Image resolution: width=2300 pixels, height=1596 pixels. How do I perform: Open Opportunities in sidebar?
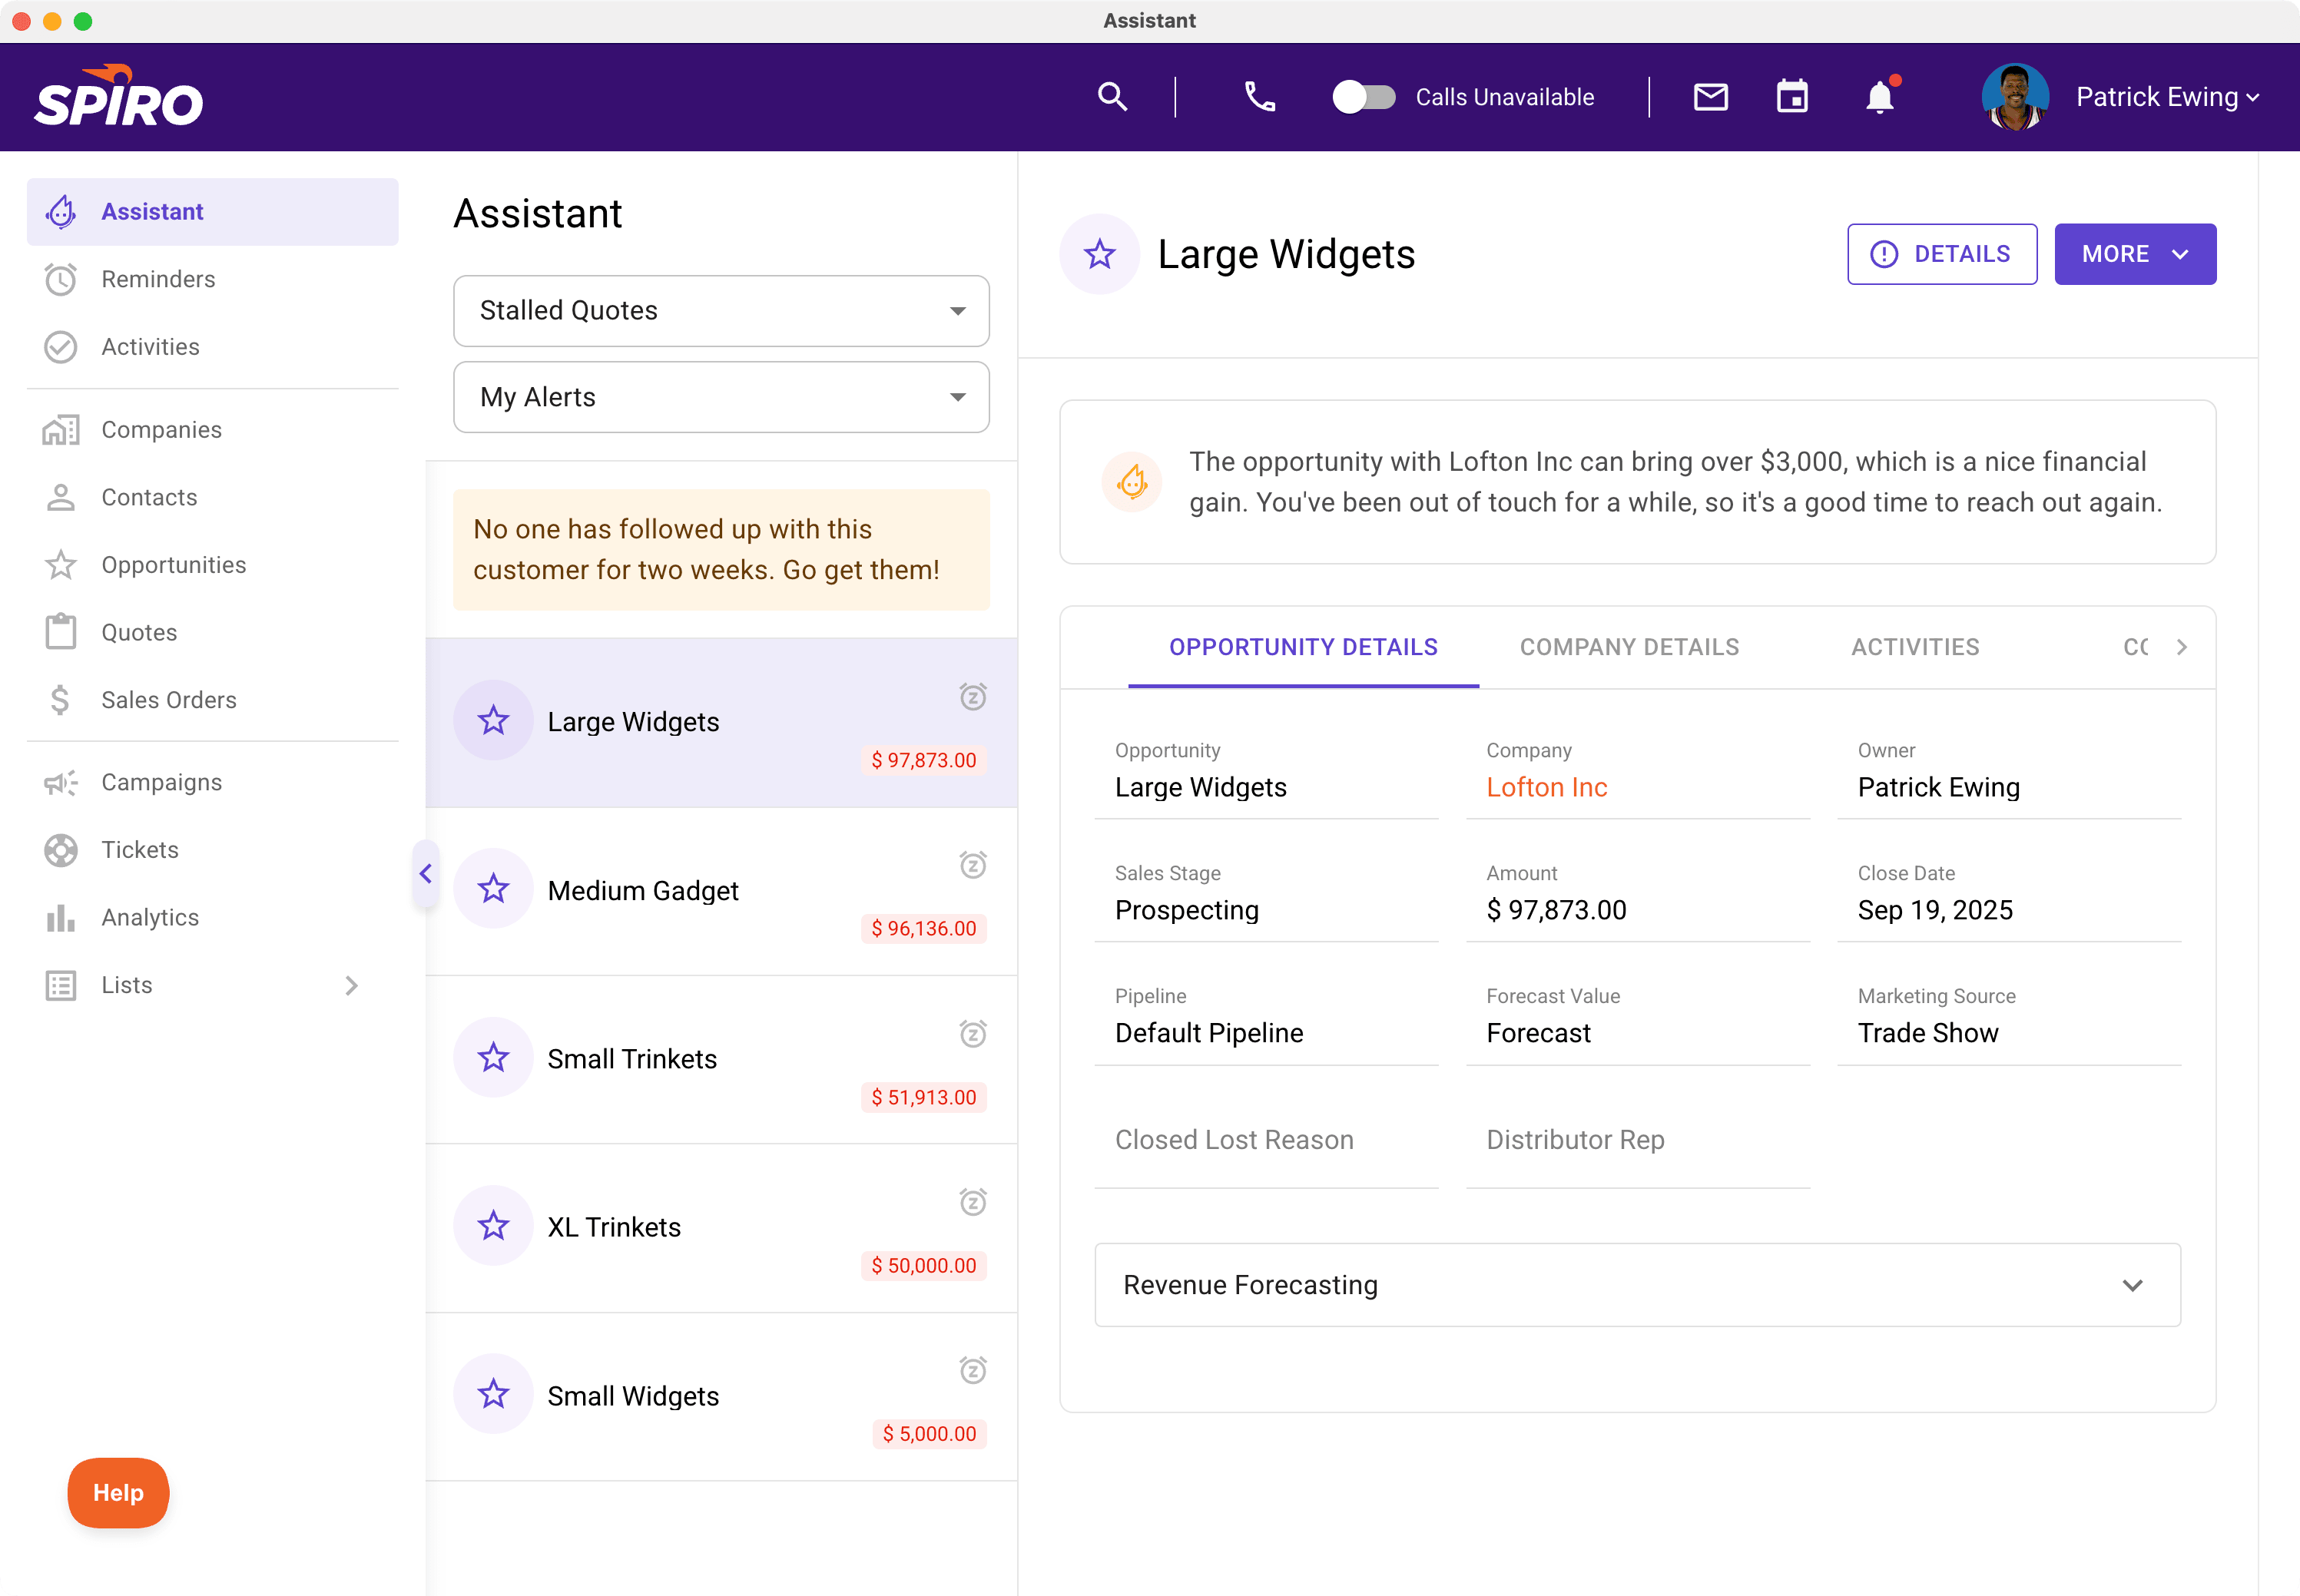pyautogui.click(x=212, y=565)
